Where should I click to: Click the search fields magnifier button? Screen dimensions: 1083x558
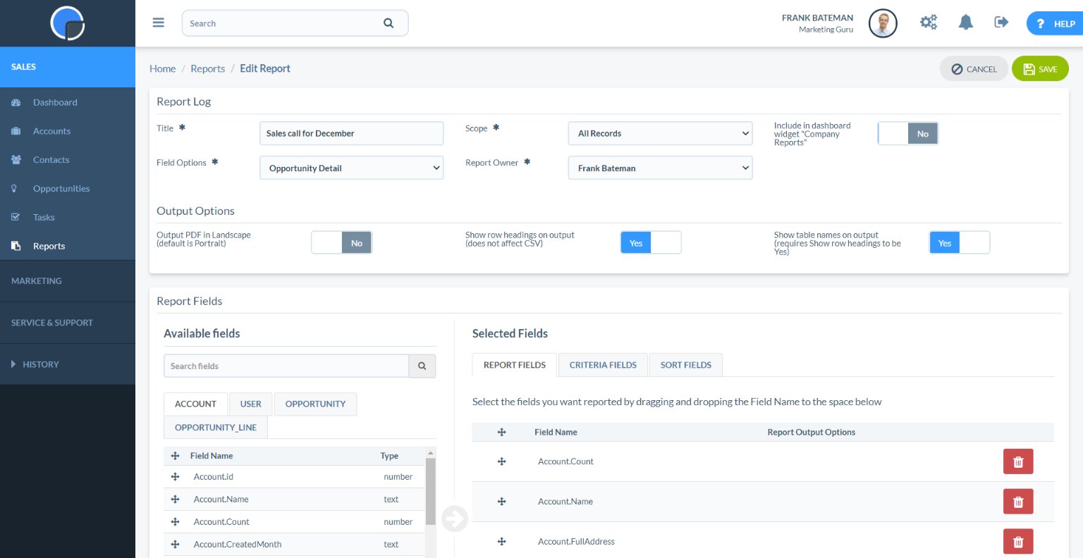pyautogui.click(x=422, y=366)
